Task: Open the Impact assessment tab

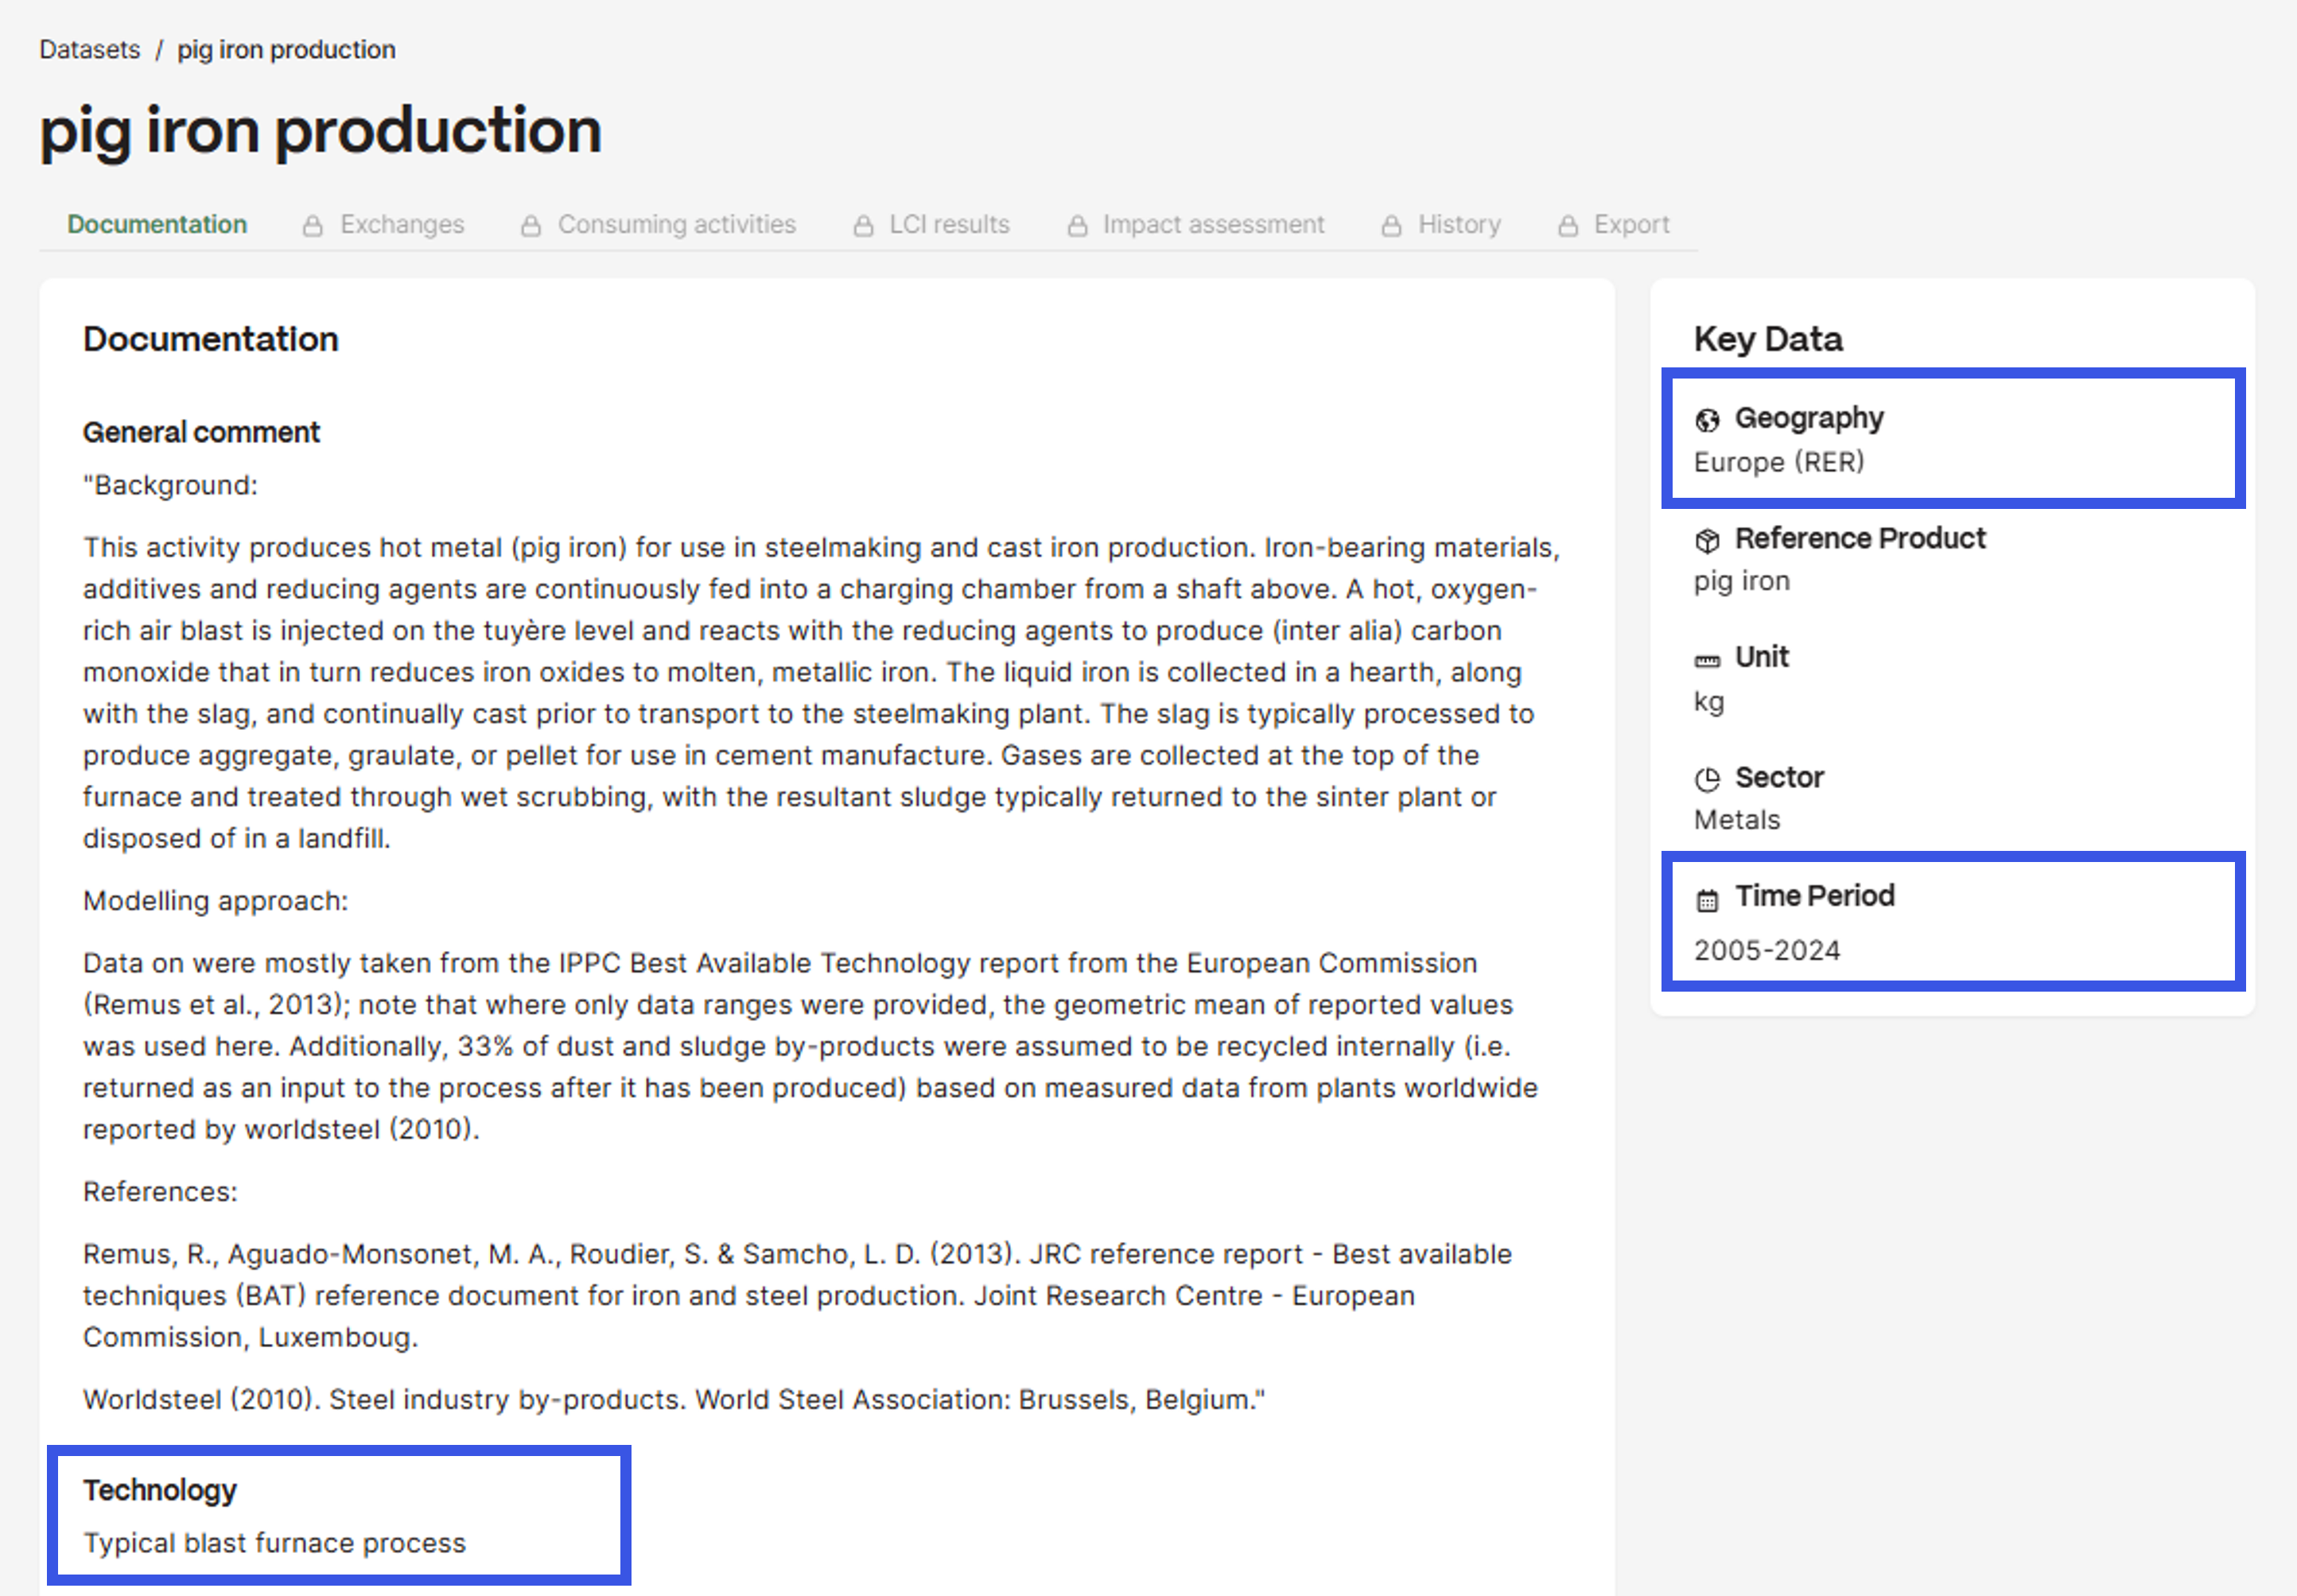Action: pos(1213,224)
